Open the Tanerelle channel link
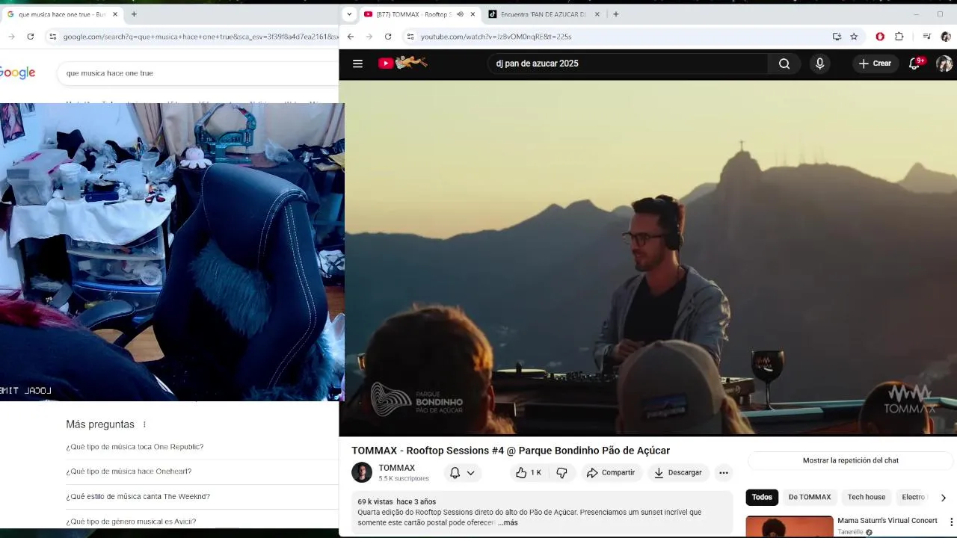957x538 pixels. click(851, 532)
